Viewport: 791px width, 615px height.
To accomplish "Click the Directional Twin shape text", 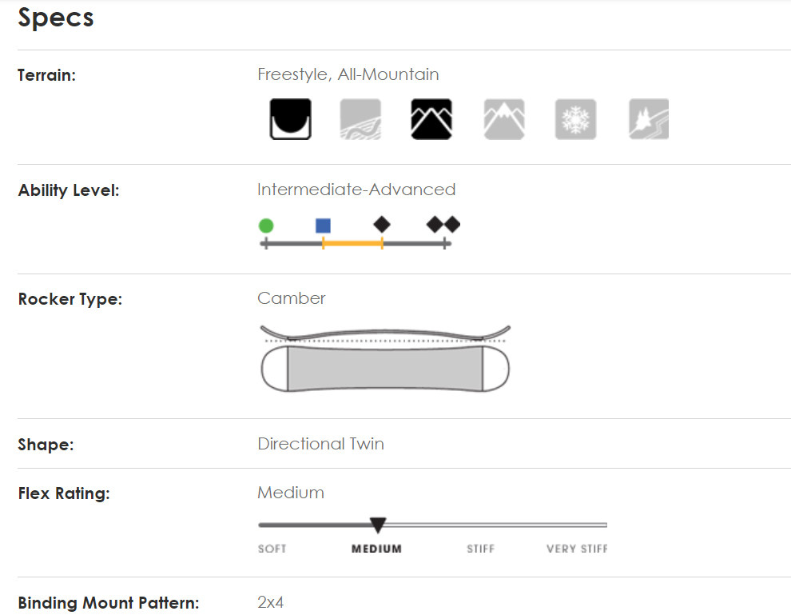I will point(320,444).
